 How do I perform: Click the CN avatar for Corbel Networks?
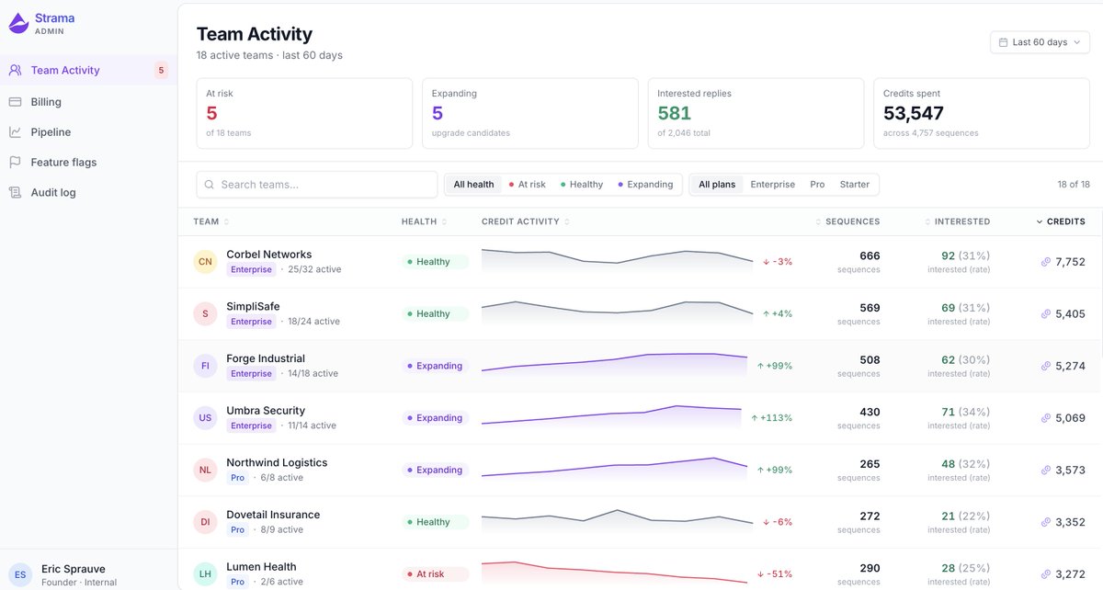tap(205, 262)
